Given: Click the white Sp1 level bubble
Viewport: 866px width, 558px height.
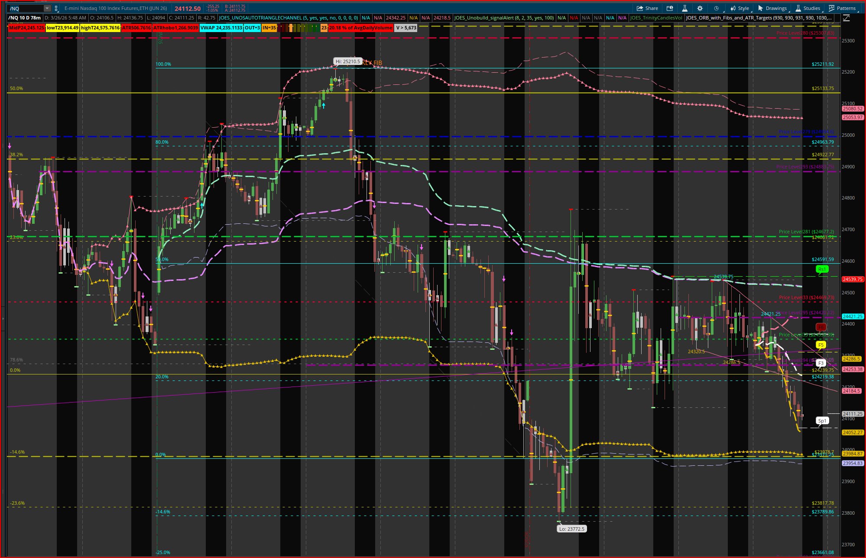Looking at the screenshot, I should coord(822,420).
